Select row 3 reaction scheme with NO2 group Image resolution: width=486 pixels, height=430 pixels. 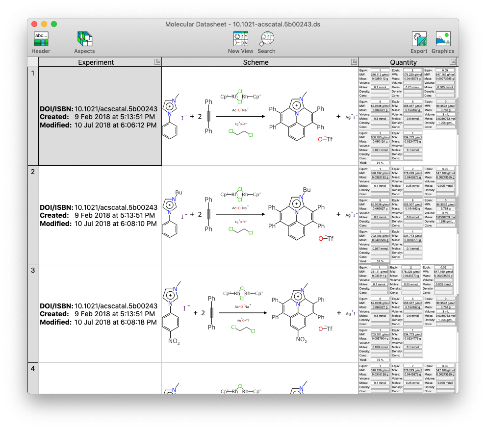tap(260, 313)
